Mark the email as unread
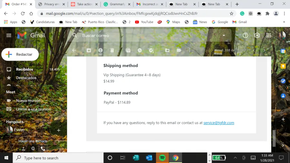 [x=128, y=50]
